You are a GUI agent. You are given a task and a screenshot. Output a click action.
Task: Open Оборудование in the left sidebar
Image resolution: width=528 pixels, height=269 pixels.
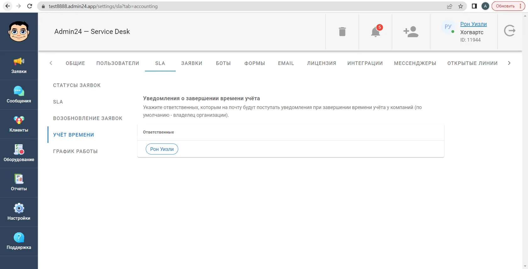(x=19, y=153)
